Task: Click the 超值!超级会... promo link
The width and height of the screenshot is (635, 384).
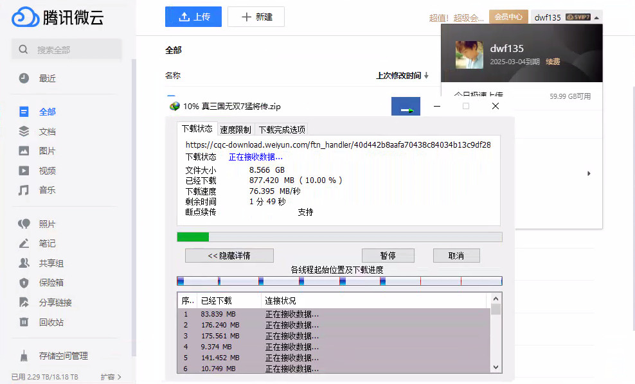Action: click(x=456, y=18)
